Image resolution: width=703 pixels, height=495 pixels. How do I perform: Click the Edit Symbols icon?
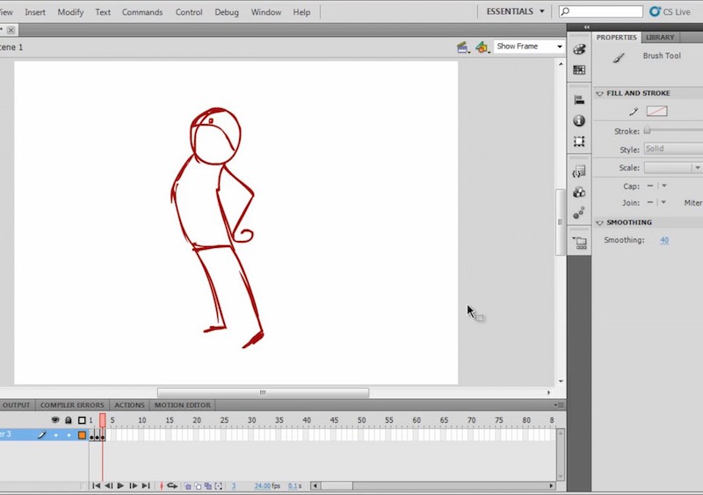(482, 47)
